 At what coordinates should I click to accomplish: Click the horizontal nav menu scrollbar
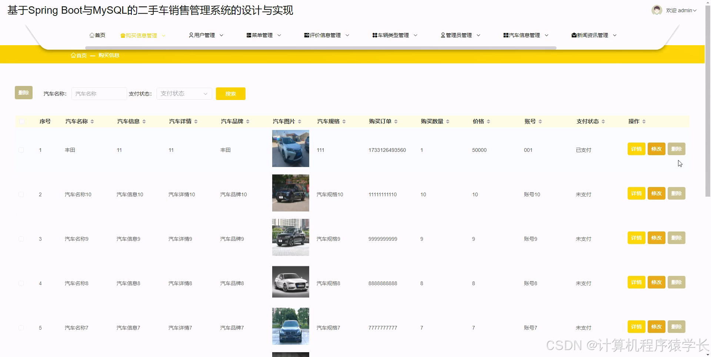(x=321, y=48)
